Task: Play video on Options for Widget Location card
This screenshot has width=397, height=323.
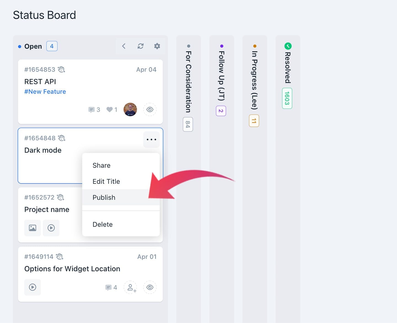Action: point(33,287)
